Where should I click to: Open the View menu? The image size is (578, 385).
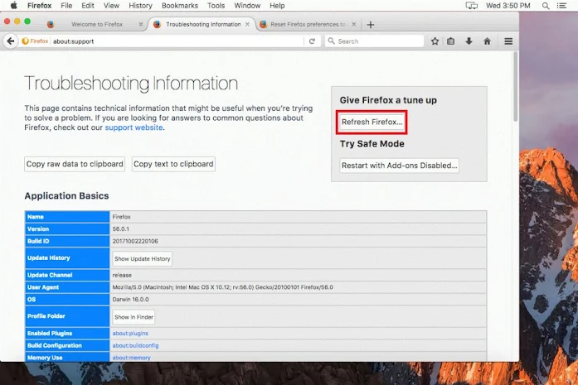pyautogui.click(x=111, y=6)
